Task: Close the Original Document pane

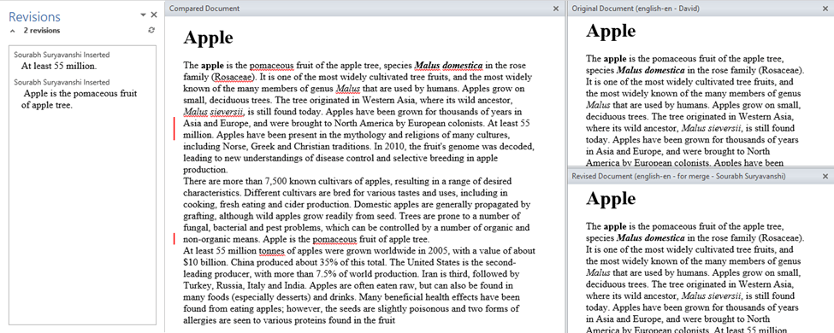Action: point(825,9)
